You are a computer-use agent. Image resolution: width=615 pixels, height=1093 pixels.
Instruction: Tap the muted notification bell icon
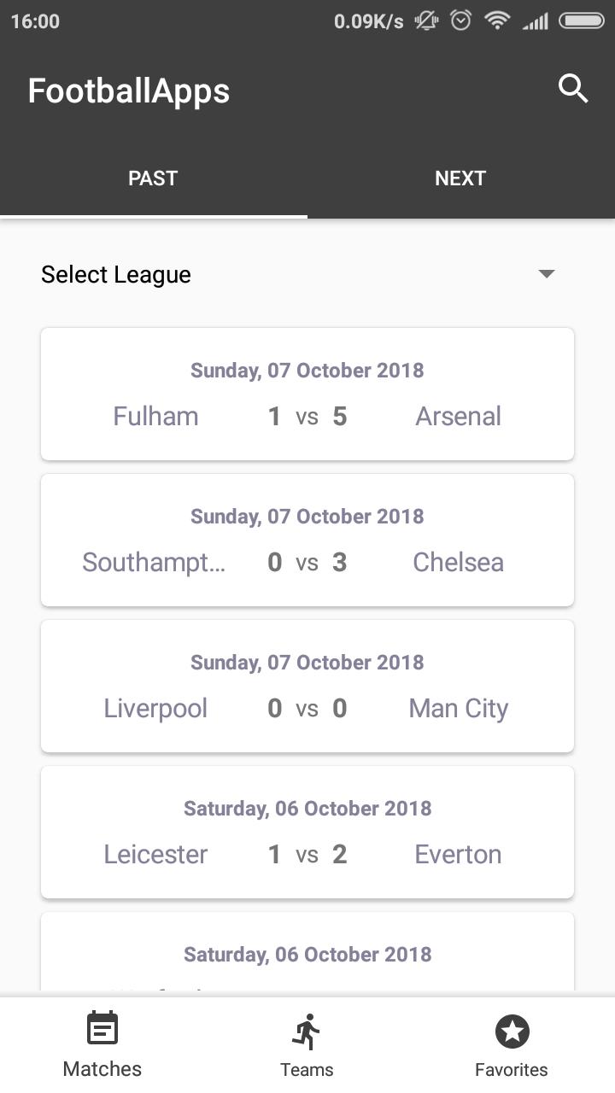[426, 21]
